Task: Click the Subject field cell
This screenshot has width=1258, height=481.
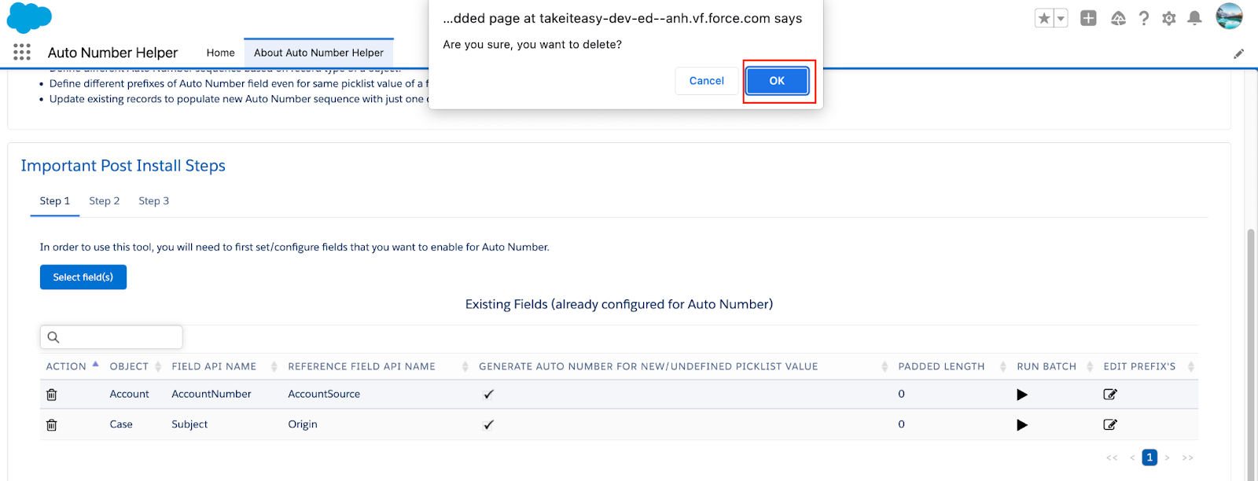Action: (189, 424)
